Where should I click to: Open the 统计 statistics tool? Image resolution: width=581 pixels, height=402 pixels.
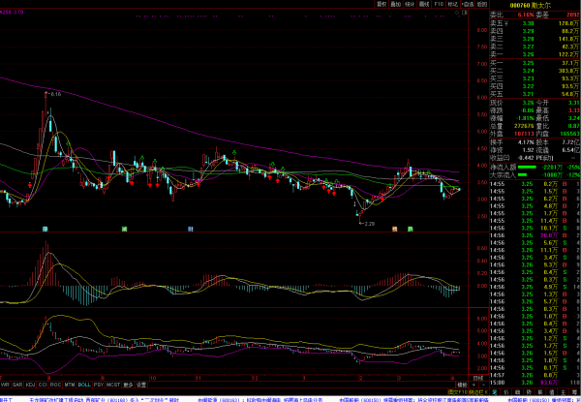410,4
